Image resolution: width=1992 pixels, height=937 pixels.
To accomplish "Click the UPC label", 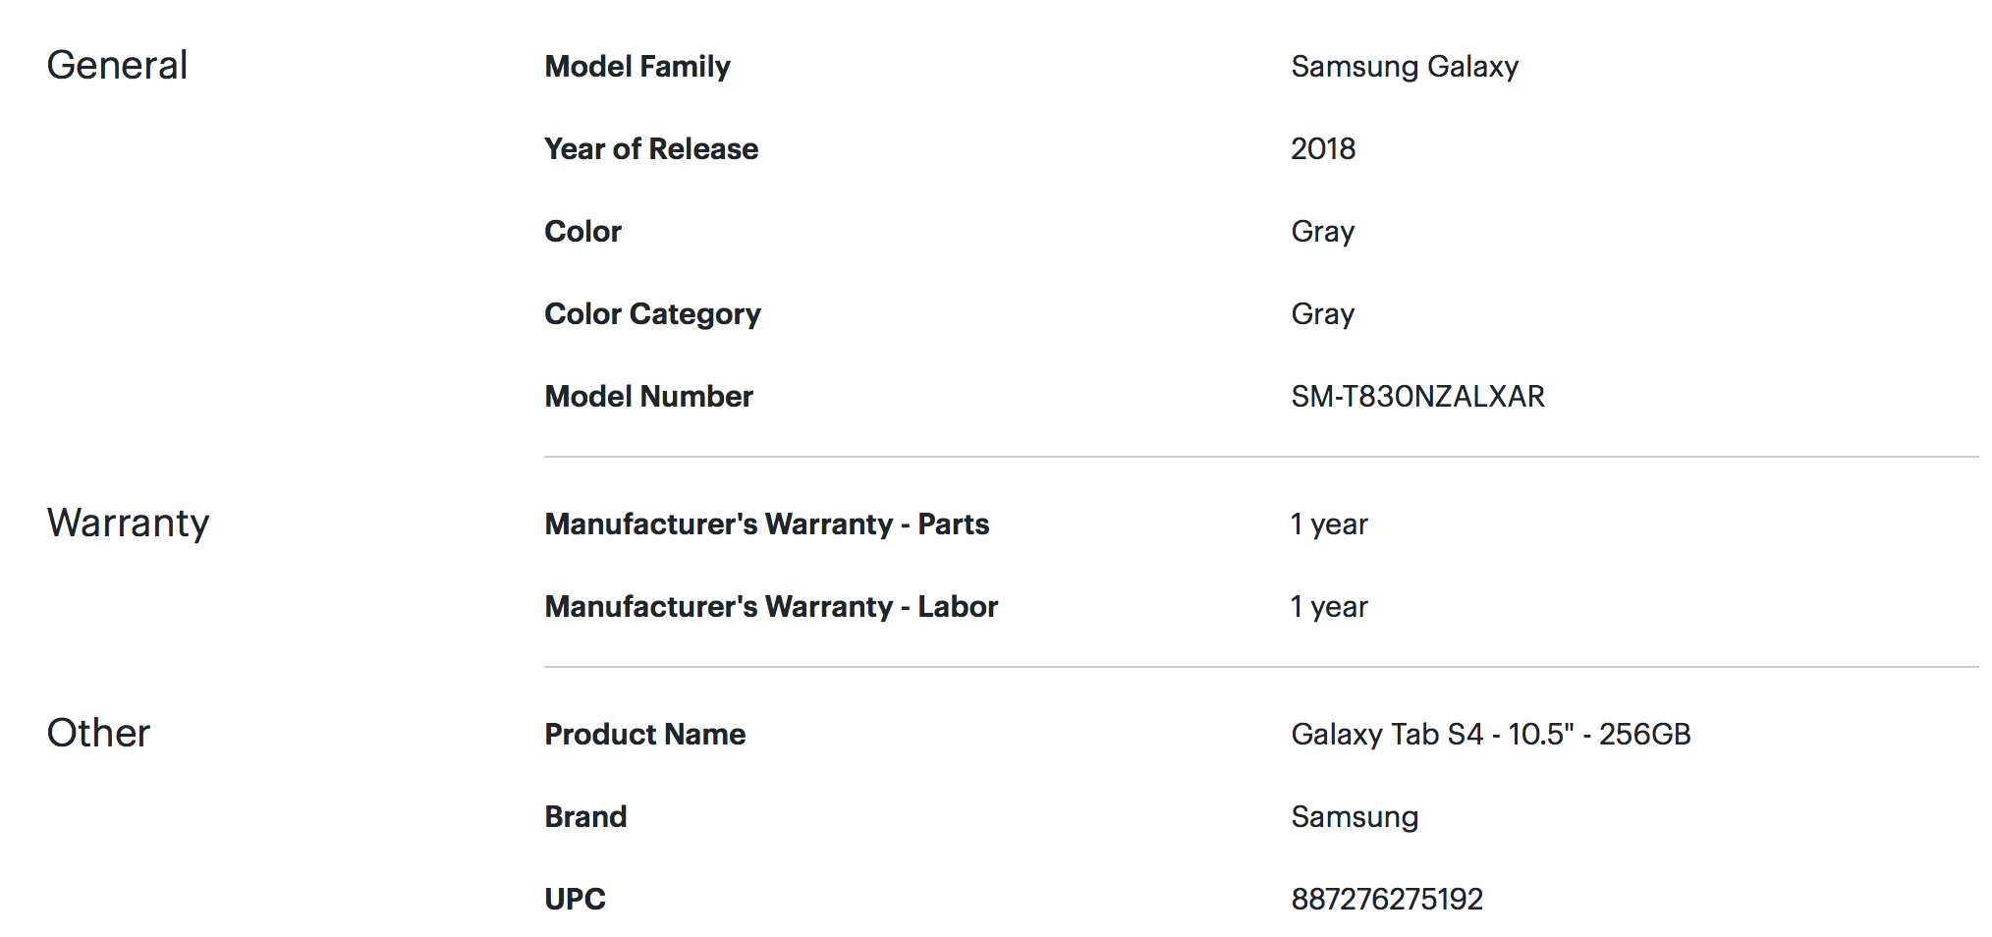I will 575,900.
